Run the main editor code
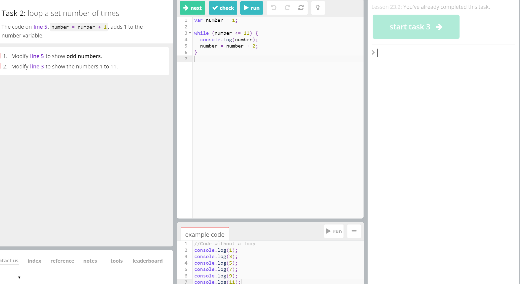The height and width of the screenshot is (284, 520). [251, 8]
